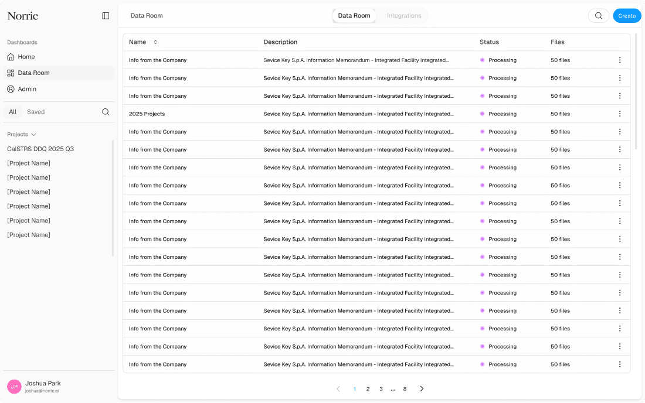
Task: Click the Data Room breadcrumb title
Action: pos(147,16)
